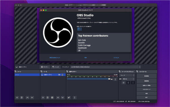This screenshot has width=170, height=107.
Task: Move the source up with arrow
Action: [x=58, y=98]
